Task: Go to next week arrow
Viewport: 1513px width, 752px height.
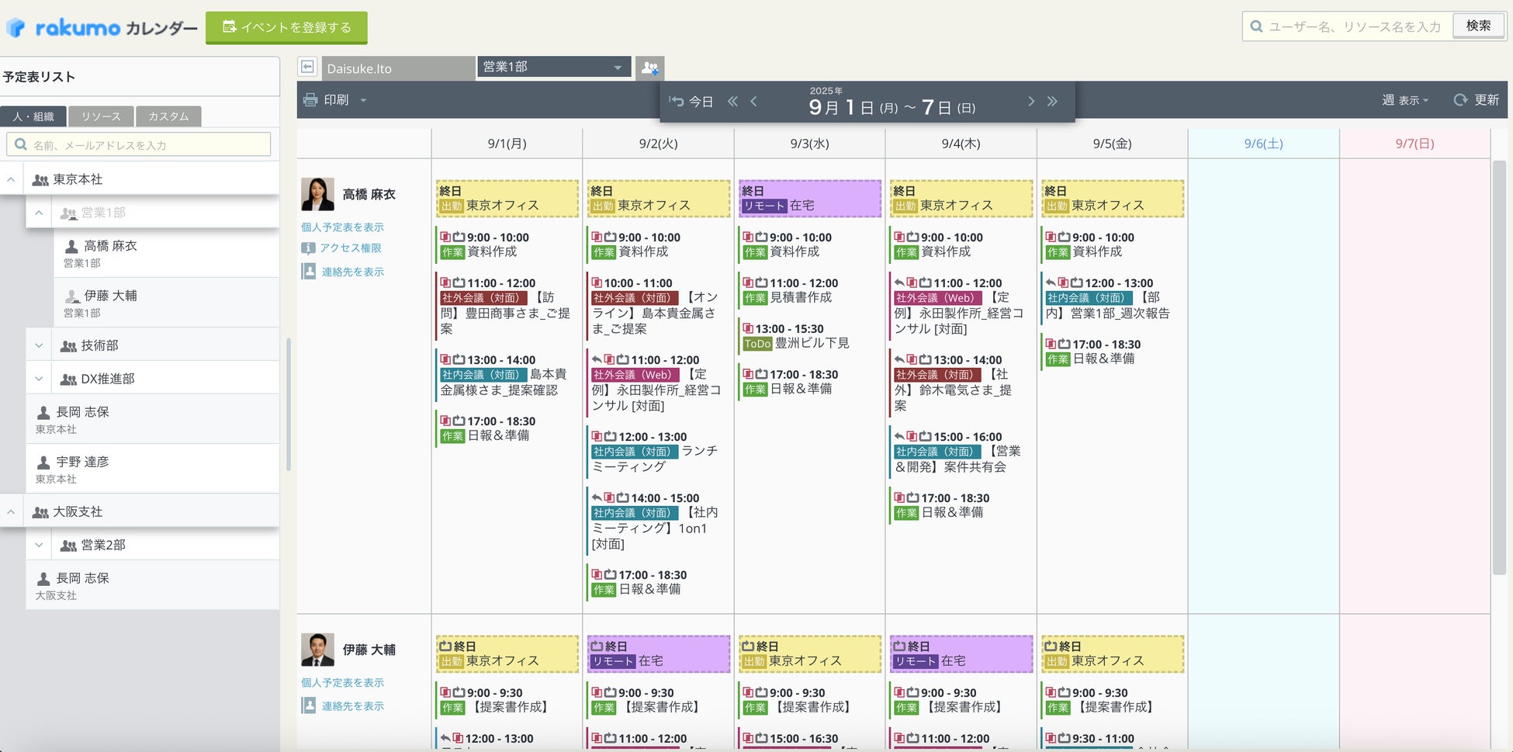Action: 1031,102
